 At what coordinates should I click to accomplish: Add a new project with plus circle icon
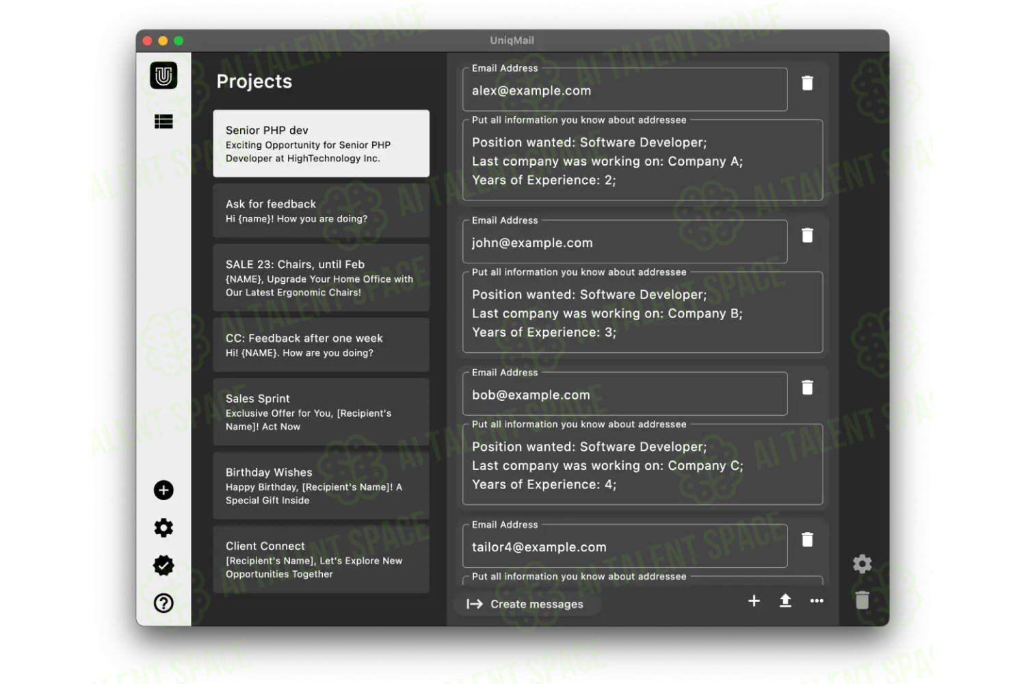163,490
